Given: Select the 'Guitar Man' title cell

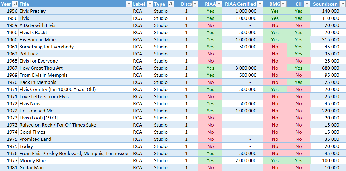Looking at the screenshot, I should [75, 167].
